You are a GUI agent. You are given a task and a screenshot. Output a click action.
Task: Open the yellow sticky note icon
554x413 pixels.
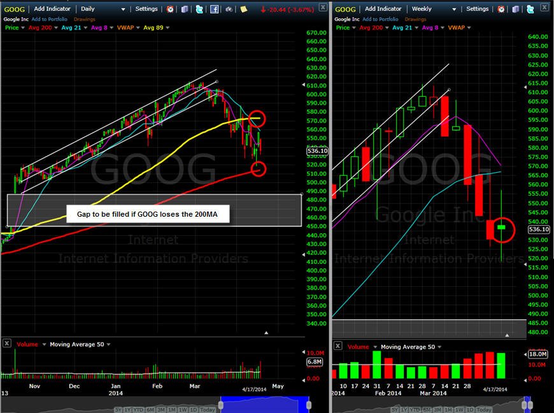click(x=244, y=9)
